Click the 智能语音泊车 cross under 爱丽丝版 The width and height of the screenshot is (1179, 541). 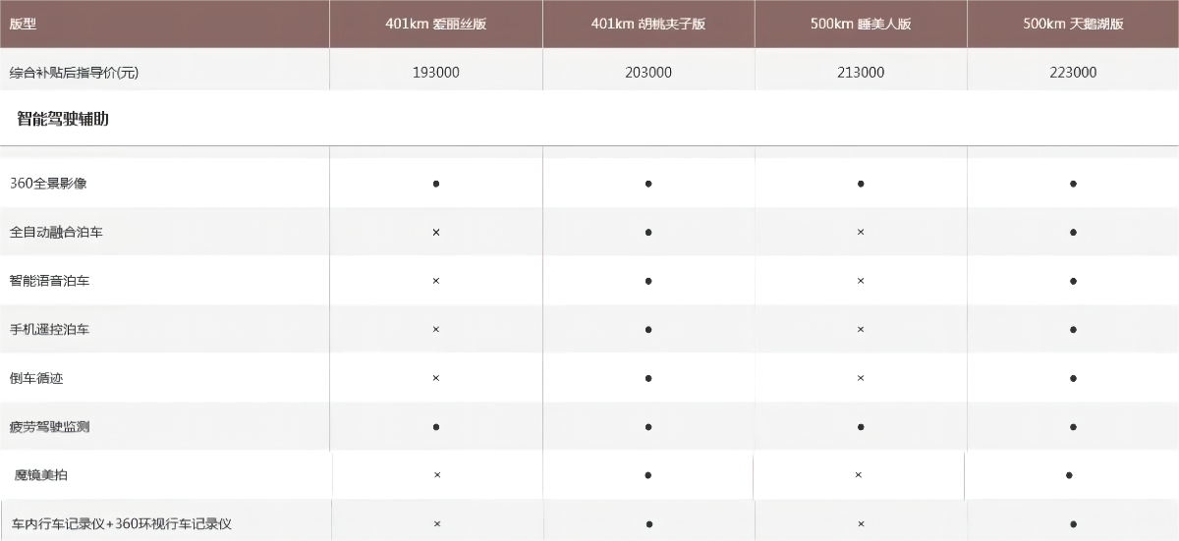click(x=436, y=281)
